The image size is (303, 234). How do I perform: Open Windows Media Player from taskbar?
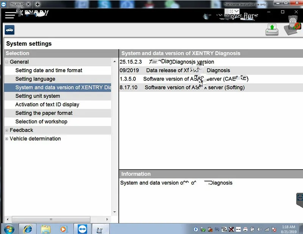63,229
